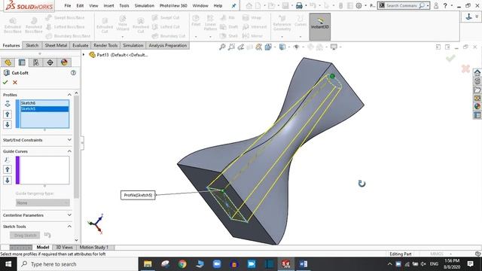
Task: Open the DimXpertManager crosshair tab
Action: [50, 62]
